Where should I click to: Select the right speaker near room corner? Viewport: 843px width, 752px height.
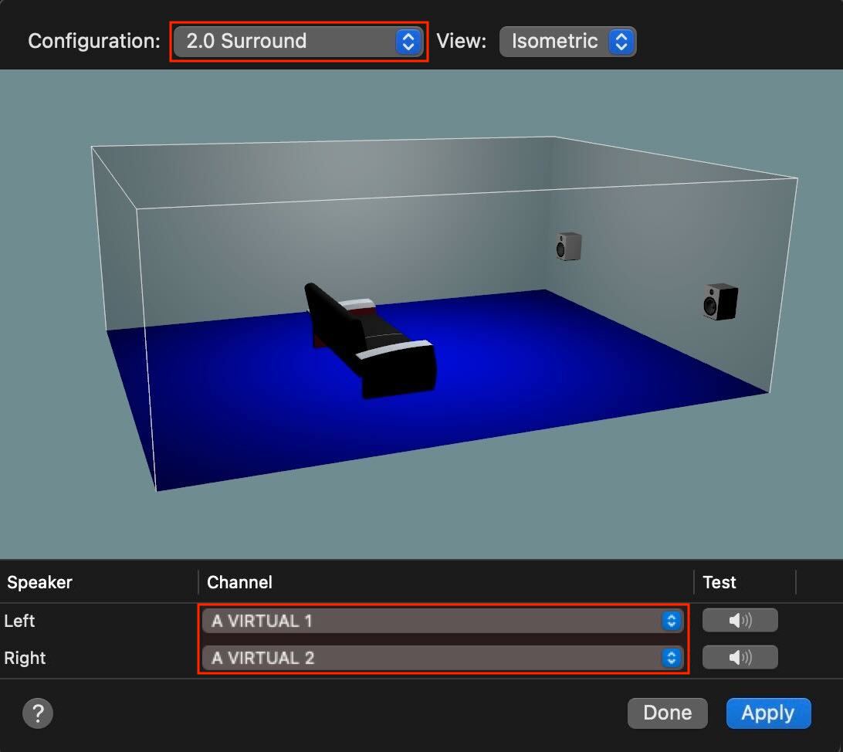click(x=720, y=302)
